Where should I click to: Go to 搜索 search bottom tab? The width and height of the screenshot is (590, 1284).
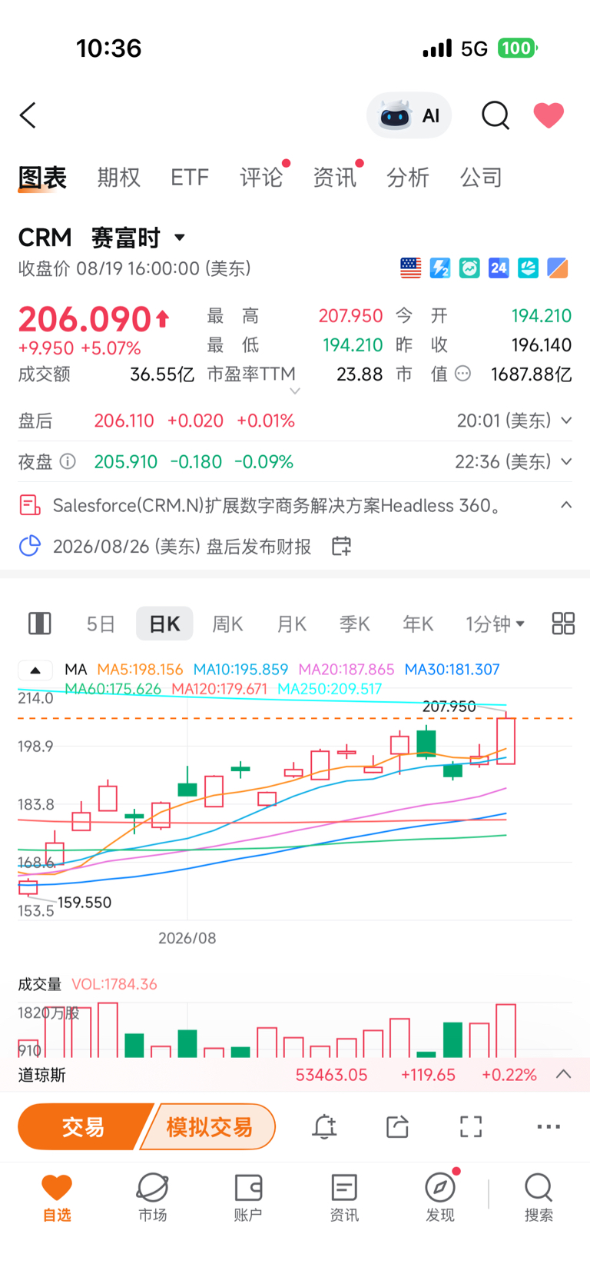[x=539, y=1198]
